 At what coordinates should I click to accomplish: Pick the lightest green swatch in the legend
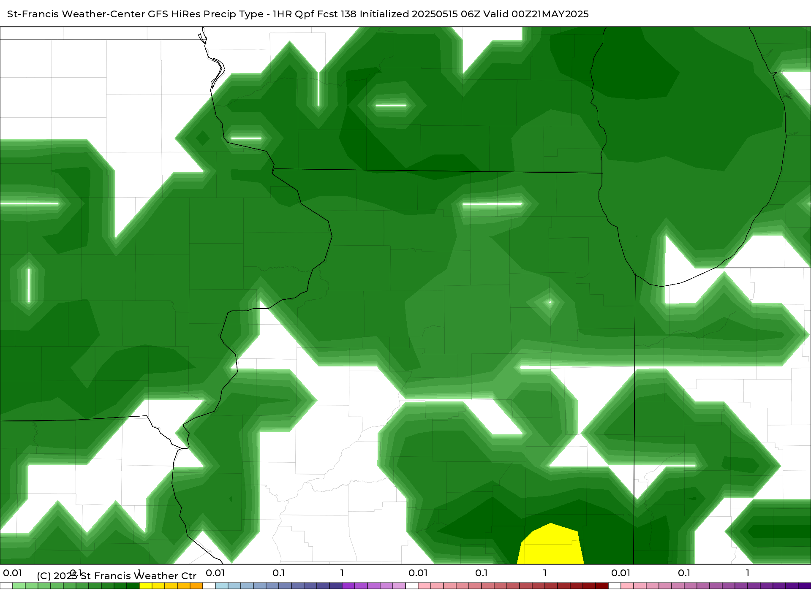click(x=19, y=586)
